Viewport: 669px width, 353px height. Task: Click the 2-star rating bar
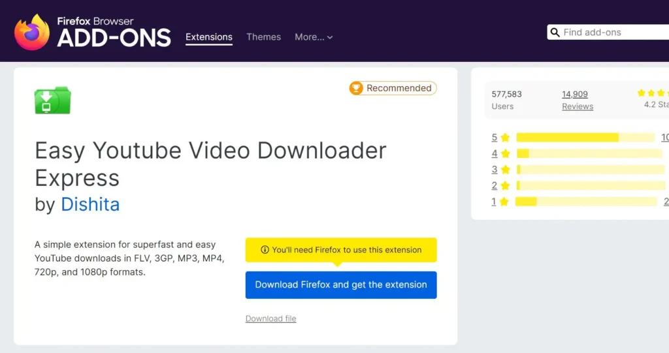(591, 185)
